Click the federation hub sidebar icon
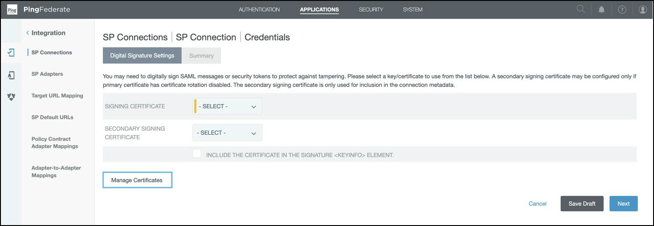The image size is (654, 226). tap(11, 97)
